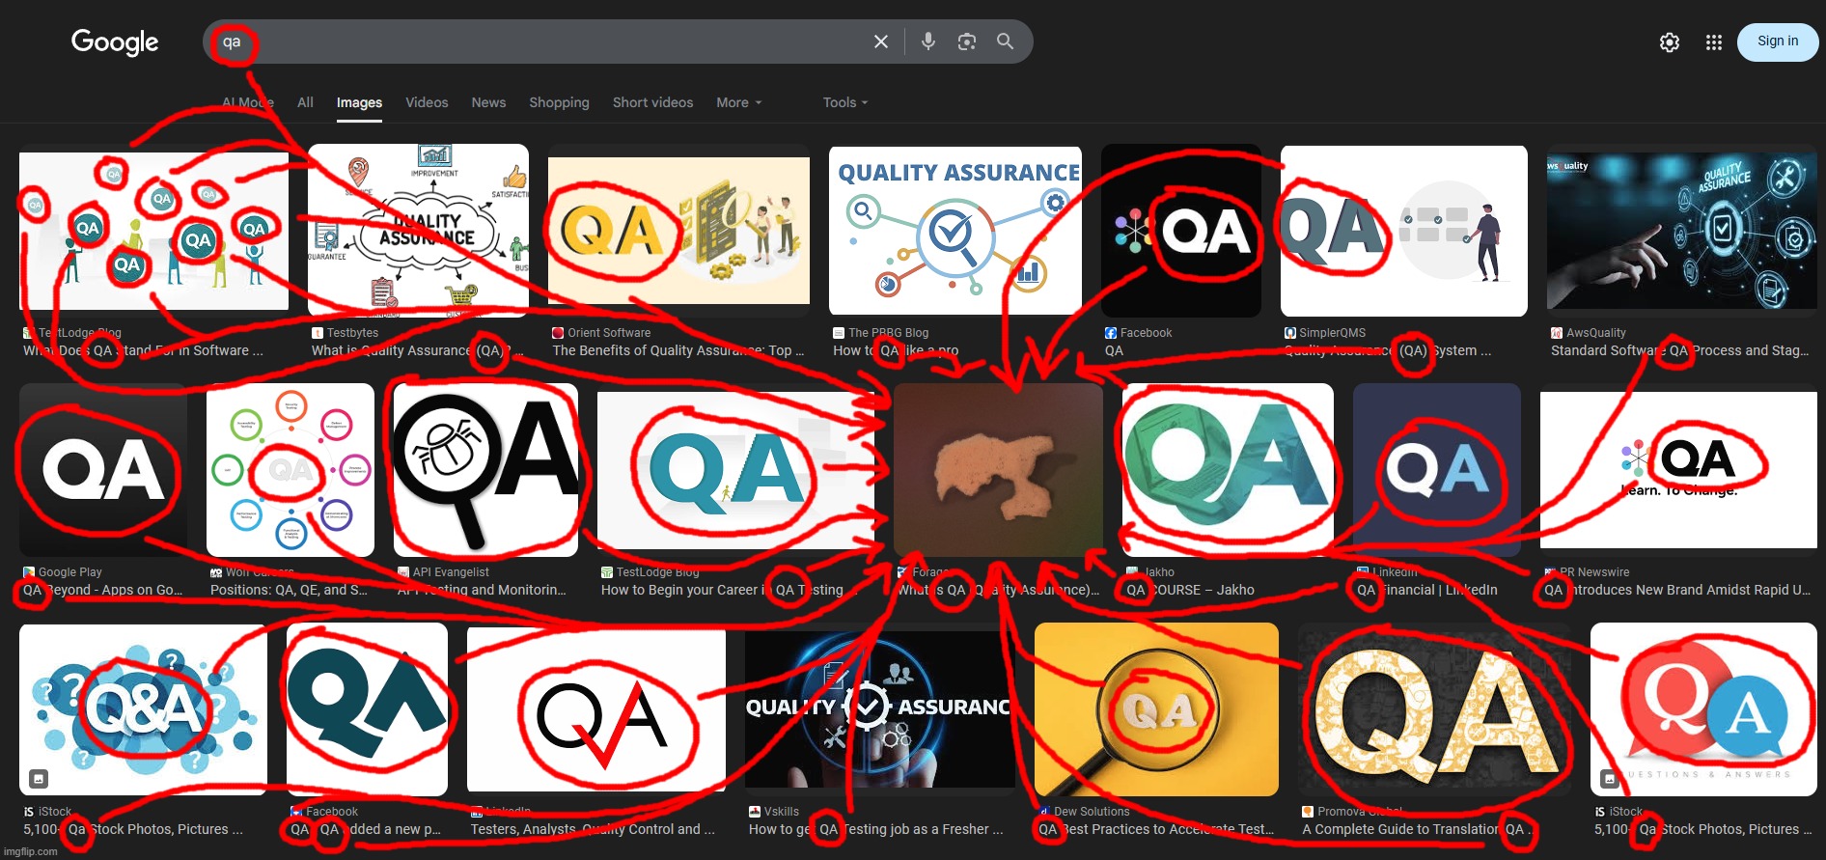Open search by image camera icon
The image size is (1826, 860).
pos(967,42)
